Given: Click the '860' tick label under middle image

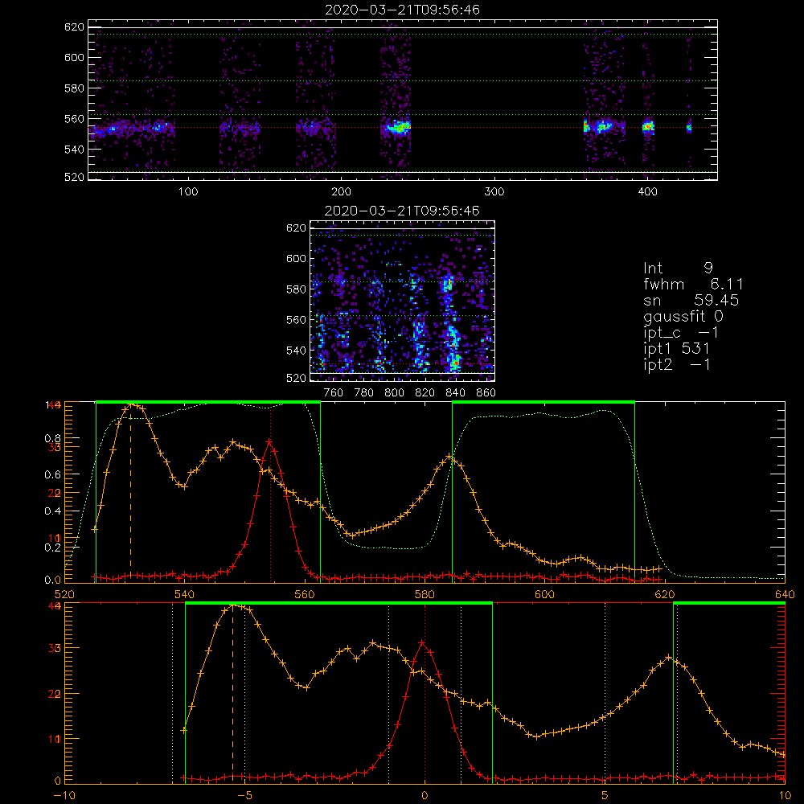Looking at the screenshot, I should [486, 393].
